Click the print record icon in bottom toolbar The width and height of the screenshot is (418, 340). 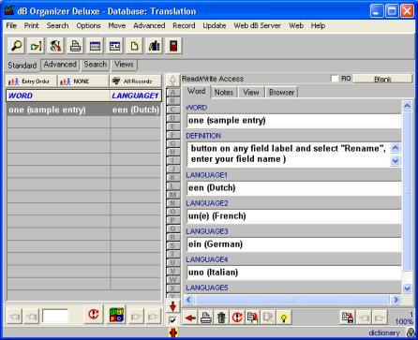pos(206,318)
